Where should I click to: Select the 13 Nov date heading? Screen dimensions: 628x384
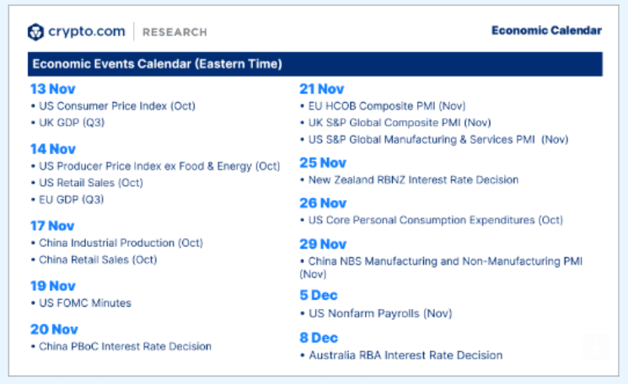click(51, 88)
